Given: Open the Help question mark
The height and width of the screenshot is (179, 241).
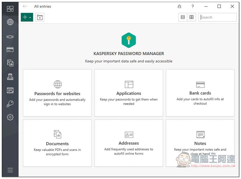Looking at the screenshot, I should pyautogui.click(x=192, y=6).
